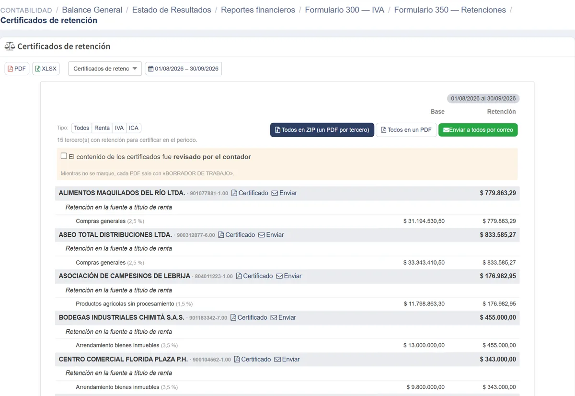575x396 pixels.
Task: Open the Certificados de retención report dropdown
Action: [x=105, y=69]
